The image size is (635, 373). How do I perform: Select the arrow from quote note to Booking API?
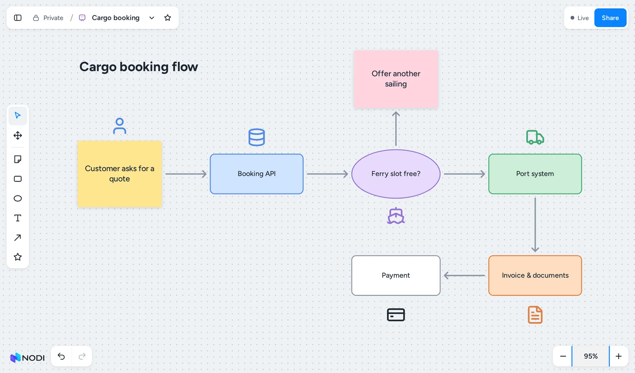click(x=186, y=174)
